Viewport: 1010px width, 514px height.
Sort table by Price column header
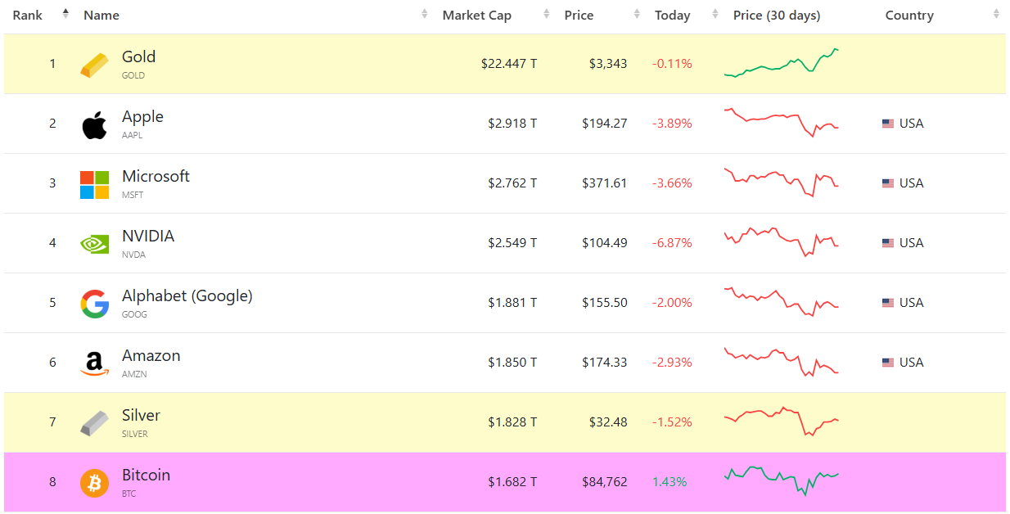click(x=579, y=16)
